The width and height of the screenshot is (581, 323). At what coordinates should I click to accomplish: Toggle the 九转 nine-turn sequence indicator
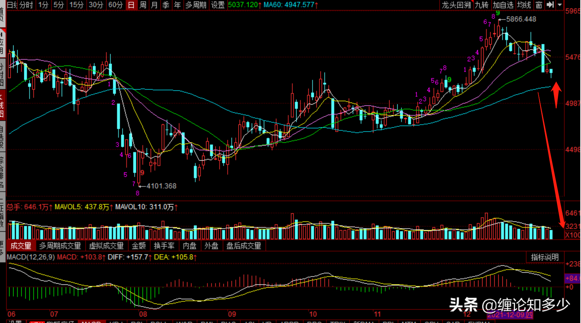point(482,5)
